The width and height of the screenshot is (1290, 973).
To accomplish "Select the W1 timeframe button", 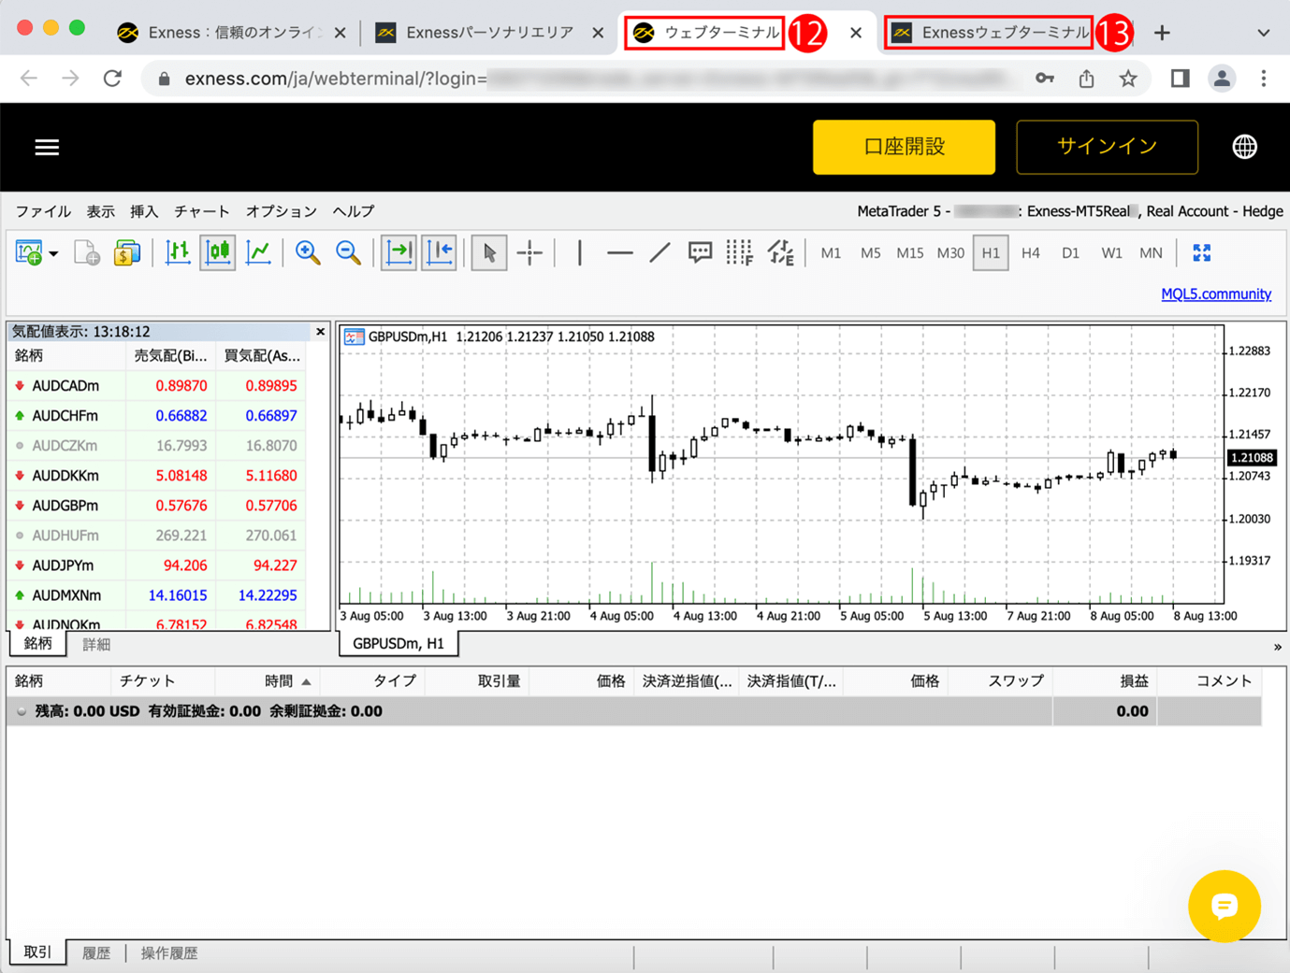I will click(x=1111, y=253).
